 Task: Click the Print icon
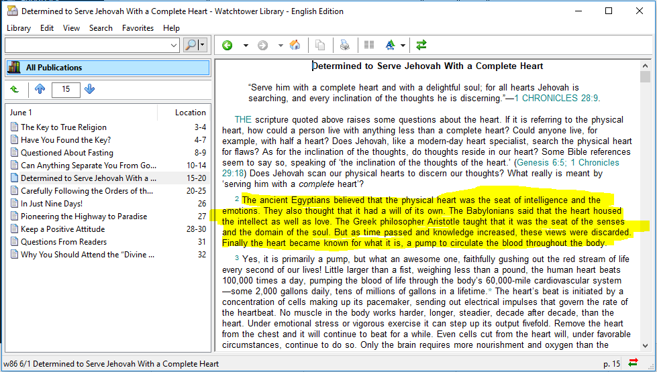tap(344, 46)
